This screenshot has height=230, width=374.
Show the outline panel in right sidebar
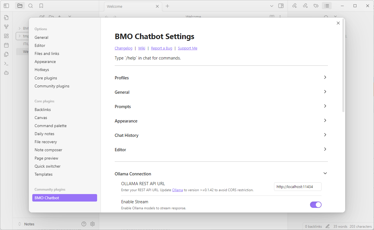pos(326,6)
